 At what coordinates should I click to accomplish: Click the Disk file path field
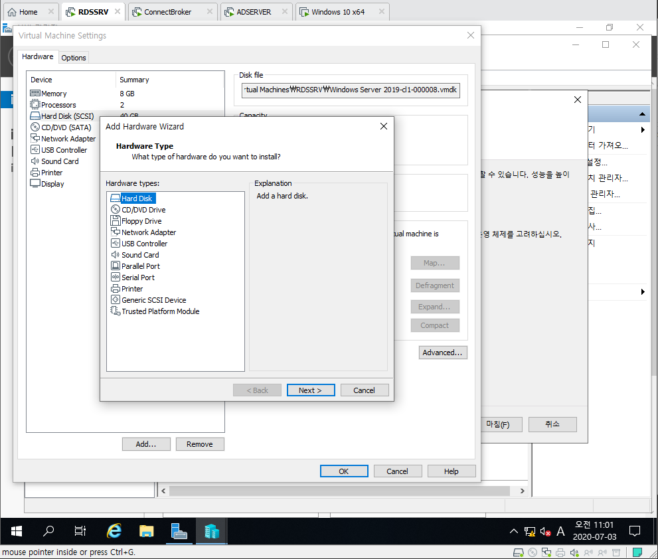pos(351,90)
